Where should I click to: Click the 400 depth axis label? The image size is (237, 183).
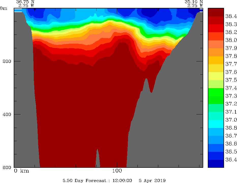[x=7, y=114]
